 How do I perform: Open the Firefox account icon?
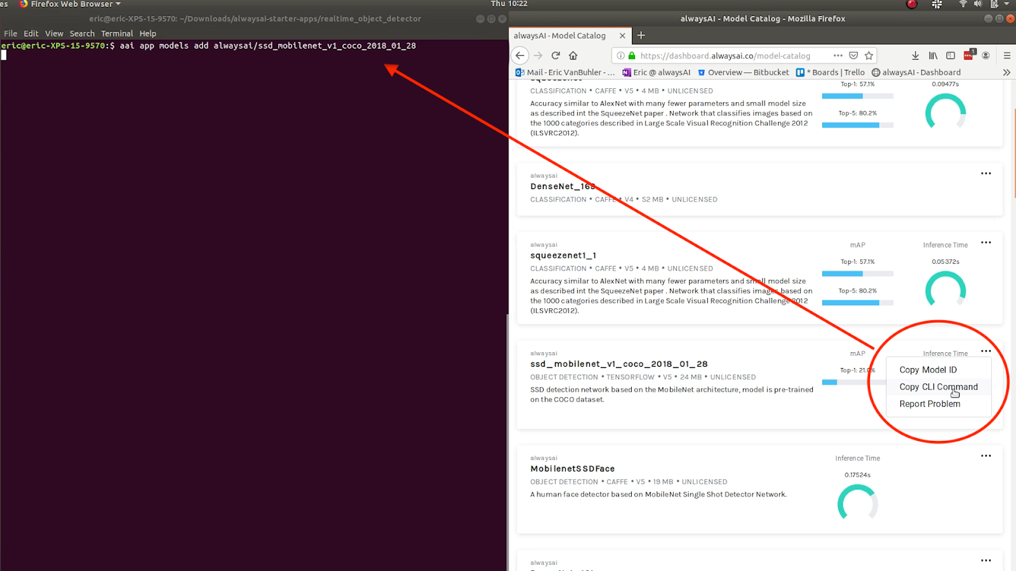pos(986,55)
